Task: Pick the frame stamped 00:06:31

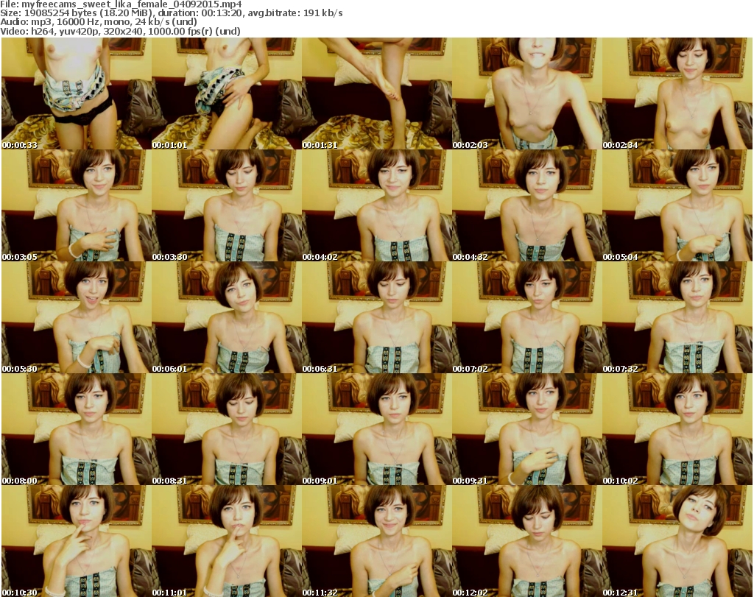Action: 376,317
